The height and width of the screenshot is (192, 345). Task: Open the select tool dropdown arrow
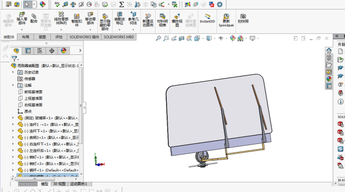(34, 4)
